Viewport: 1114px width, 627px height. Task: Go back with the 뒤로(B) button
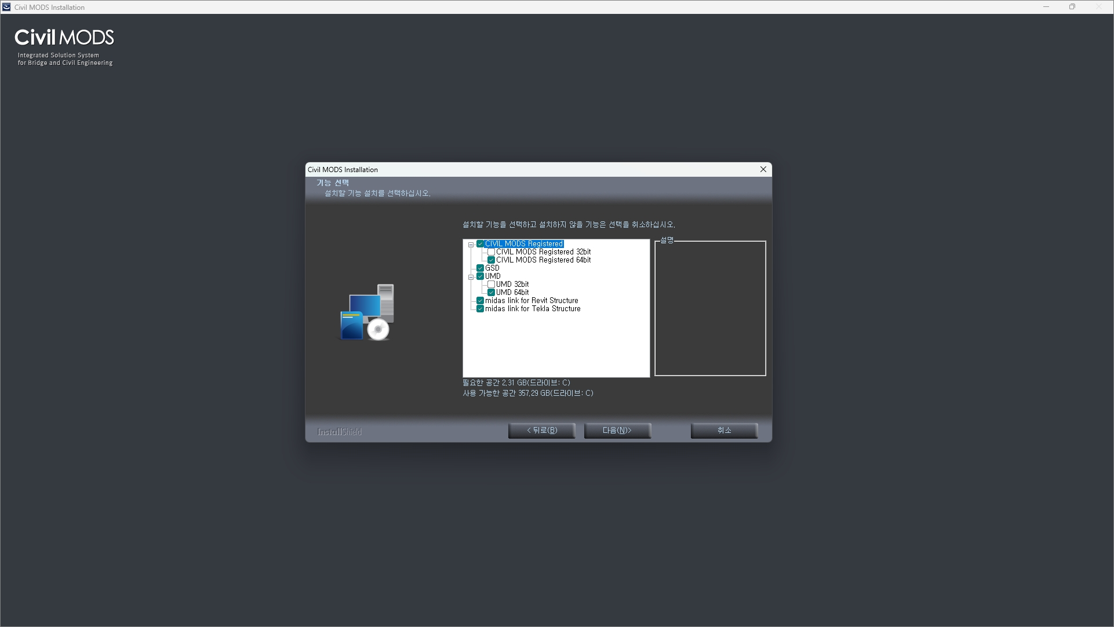point(541,431)
